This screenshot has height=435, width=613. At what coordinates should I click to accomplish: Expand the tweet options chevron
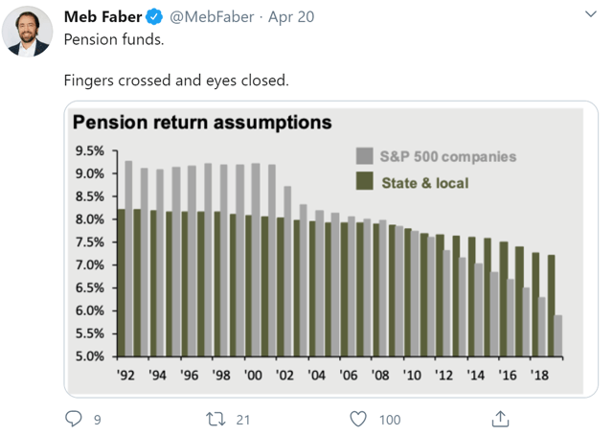tap(591, 15)
